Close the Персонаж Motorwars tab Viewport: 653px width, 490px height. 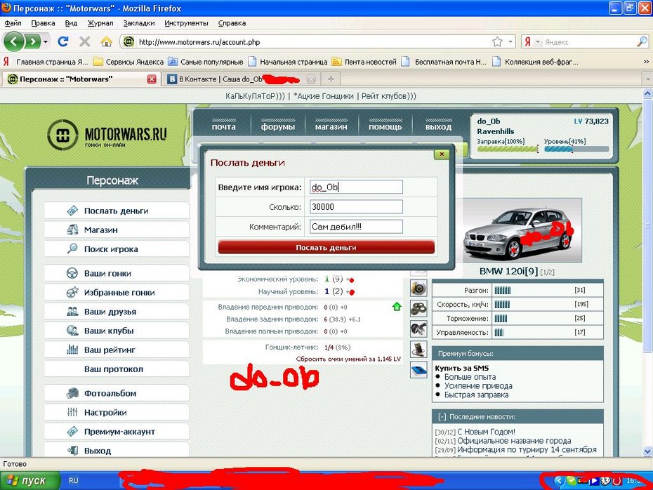pyautogui.click(x=152, y=79)
